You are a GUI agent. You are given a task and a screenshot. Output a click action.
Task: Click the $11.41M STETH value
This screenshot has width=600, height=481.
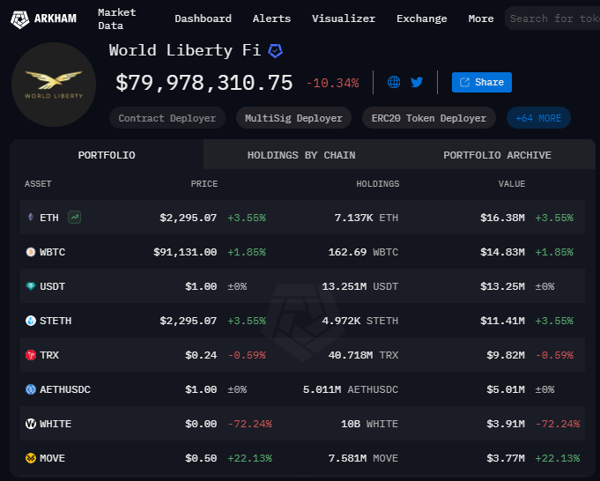pos(502,321)
